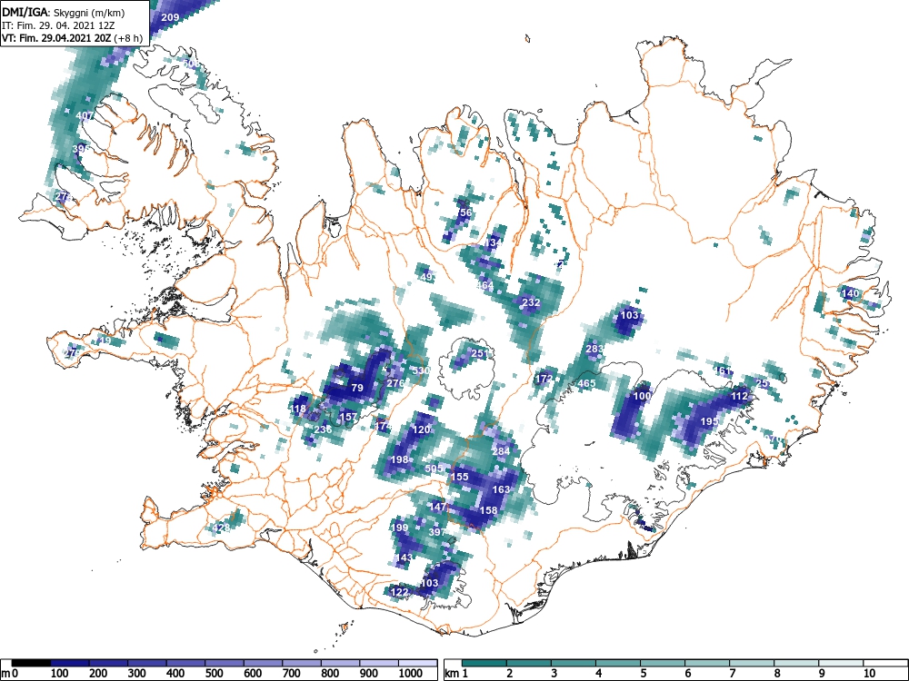This screenshot has height=681, width=909.
Task: Click the 'm 0' label at legend start
Action: pos(10,673)
